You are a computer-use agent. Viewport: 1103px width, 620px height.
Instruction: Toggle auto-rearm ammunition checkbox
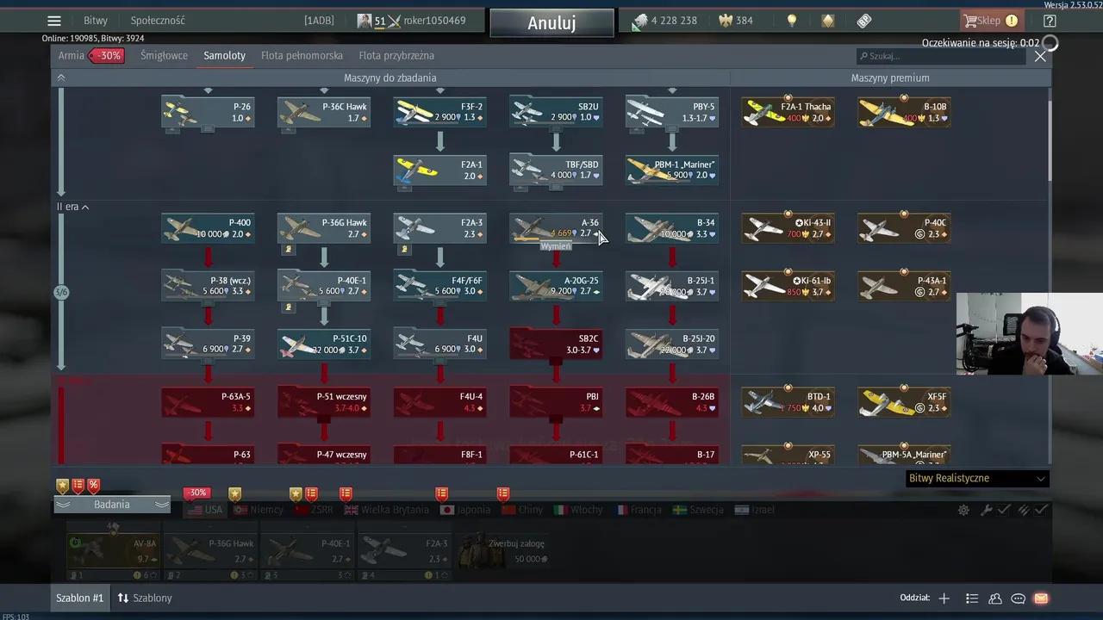tap(1032, 510)
